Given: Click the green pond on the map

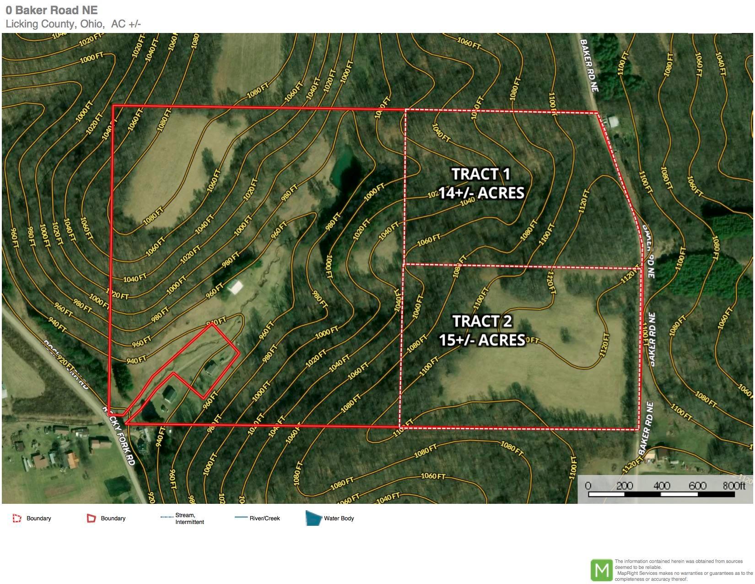Looking at the screenshot, I should [x=344, y=166].
